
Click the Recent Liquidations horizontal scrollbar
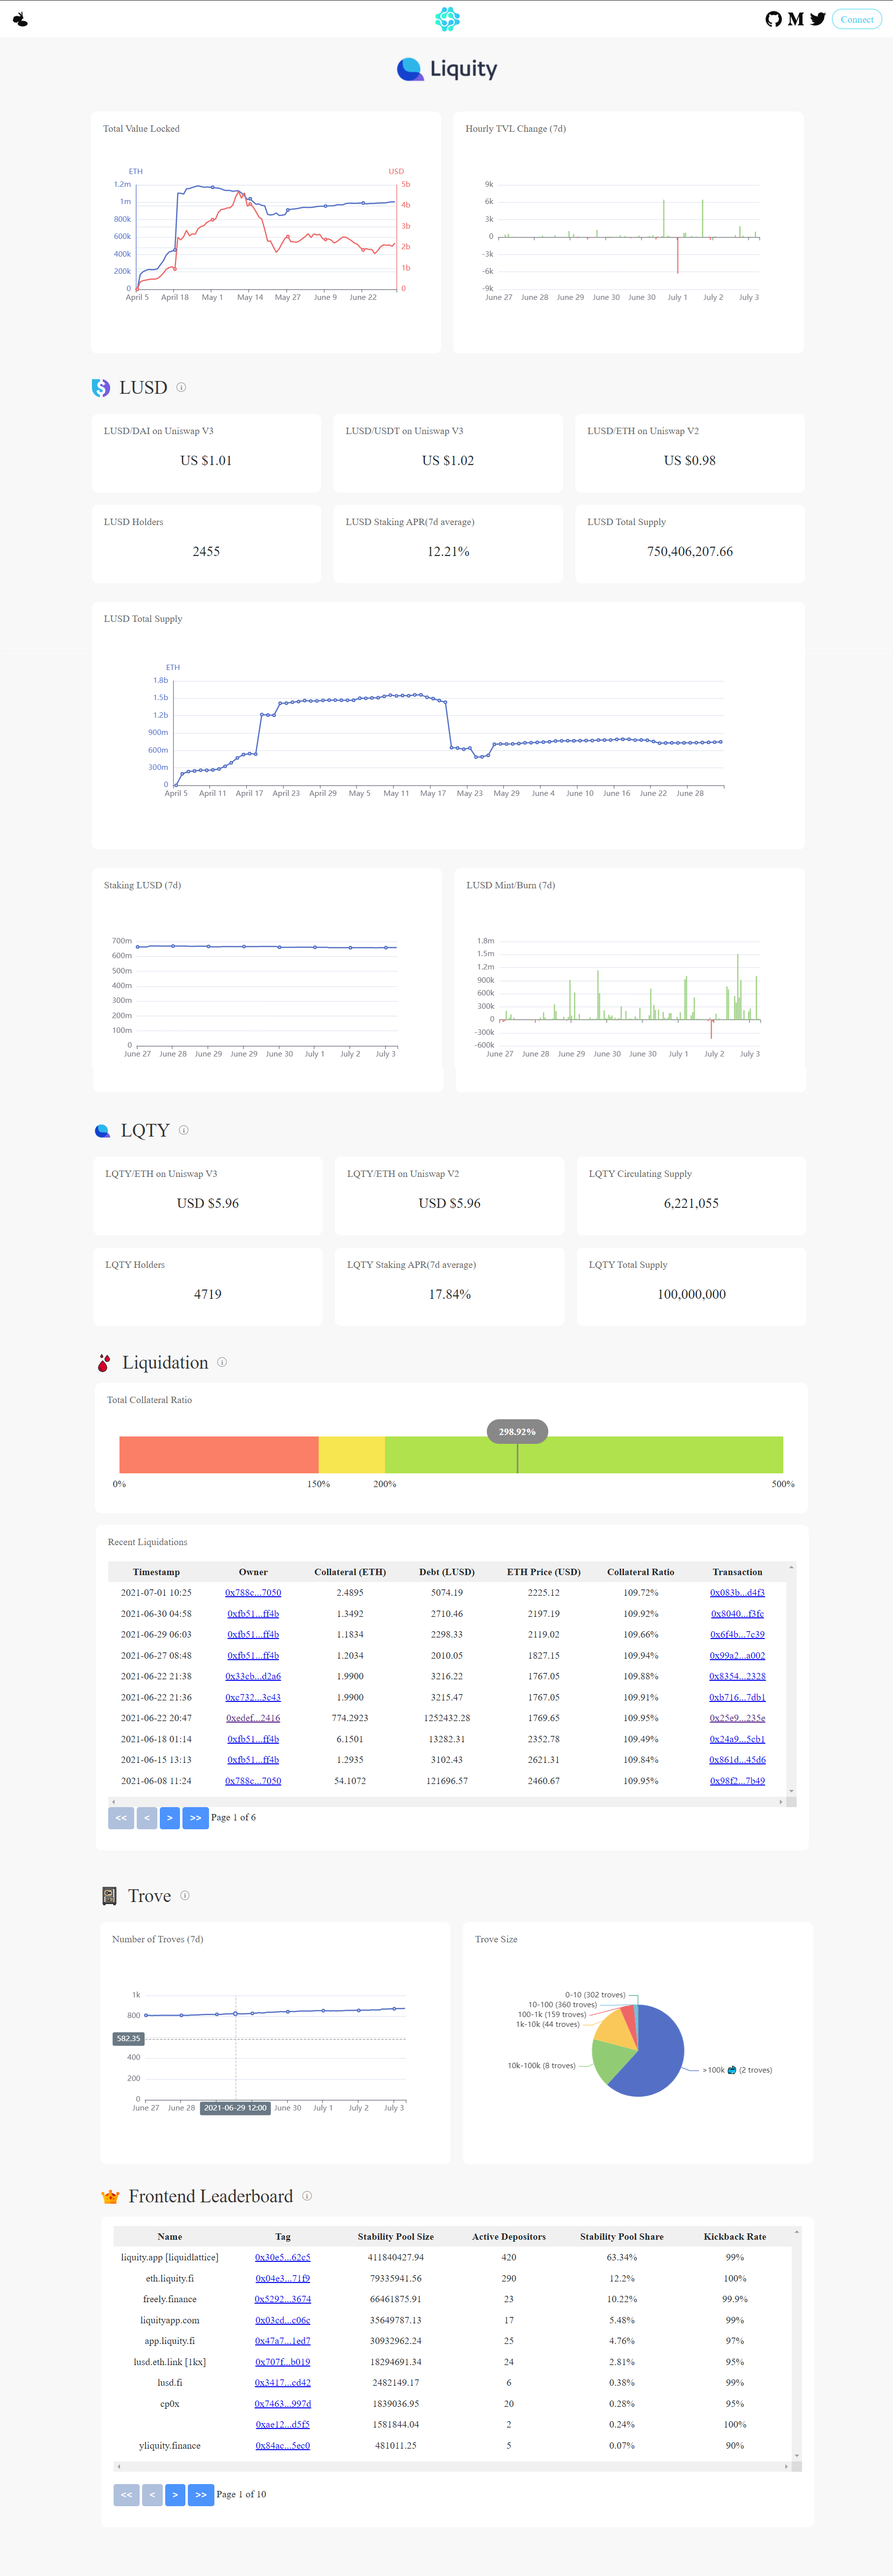(x=446, y=1802)
